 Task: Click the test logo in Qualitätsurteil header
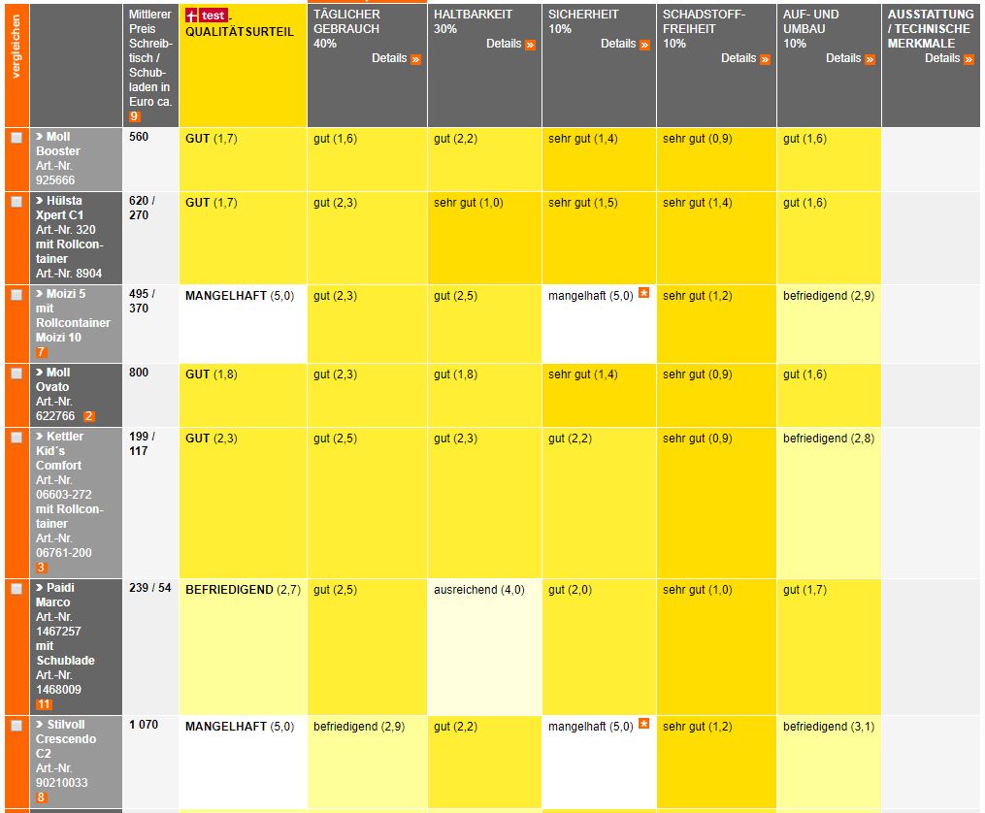pos(207,16)
